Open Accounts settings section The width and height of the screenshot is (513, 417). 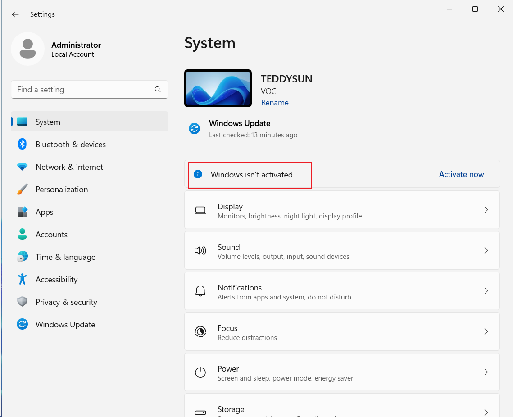[90, 234]
